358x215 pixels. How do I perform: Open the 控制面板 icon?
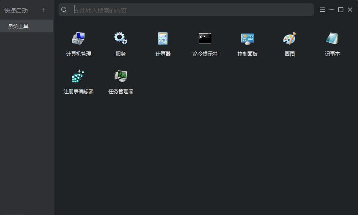pos(248,38)
